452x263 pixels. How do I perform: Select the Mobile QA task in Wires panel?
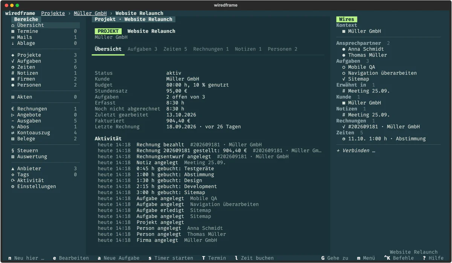(x=359, y=67)
